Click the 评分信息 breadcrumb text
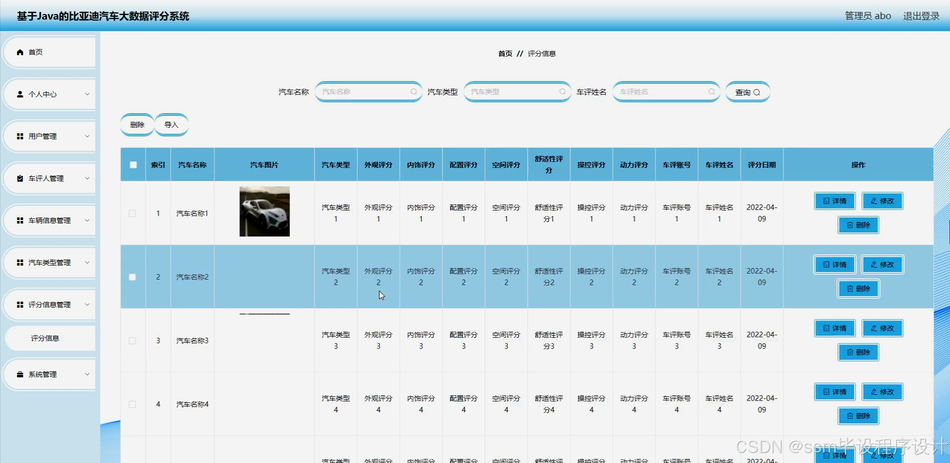The height and width of the screenshot is (463, 950). (542, 54)
